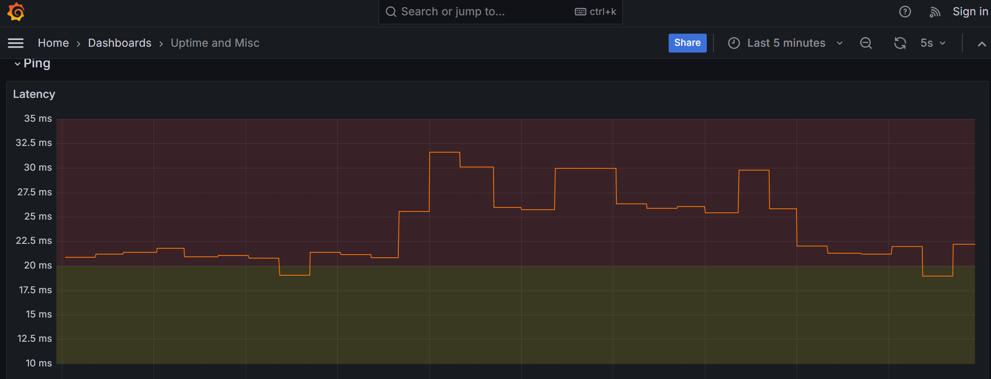Screen dimensions: 991x379
Task: Collapse the top bar with the up chevron
Action: (982, 44)
